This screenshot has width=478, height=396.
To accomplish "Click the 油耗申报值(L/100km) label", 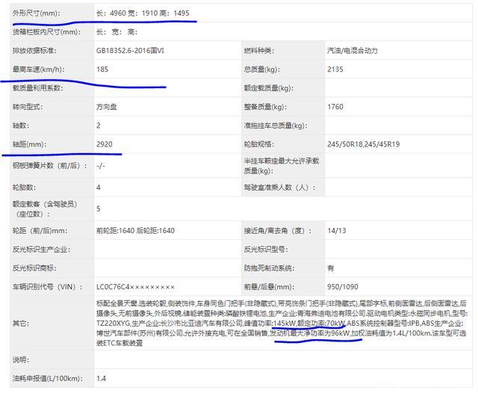I will pos(48,378).
